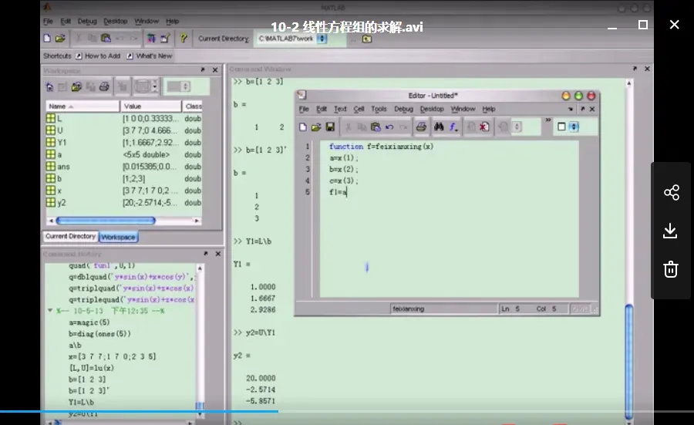Screen dimensions: 694x425
Task: Click a=magic(5) in Command History
Action: 89,322
